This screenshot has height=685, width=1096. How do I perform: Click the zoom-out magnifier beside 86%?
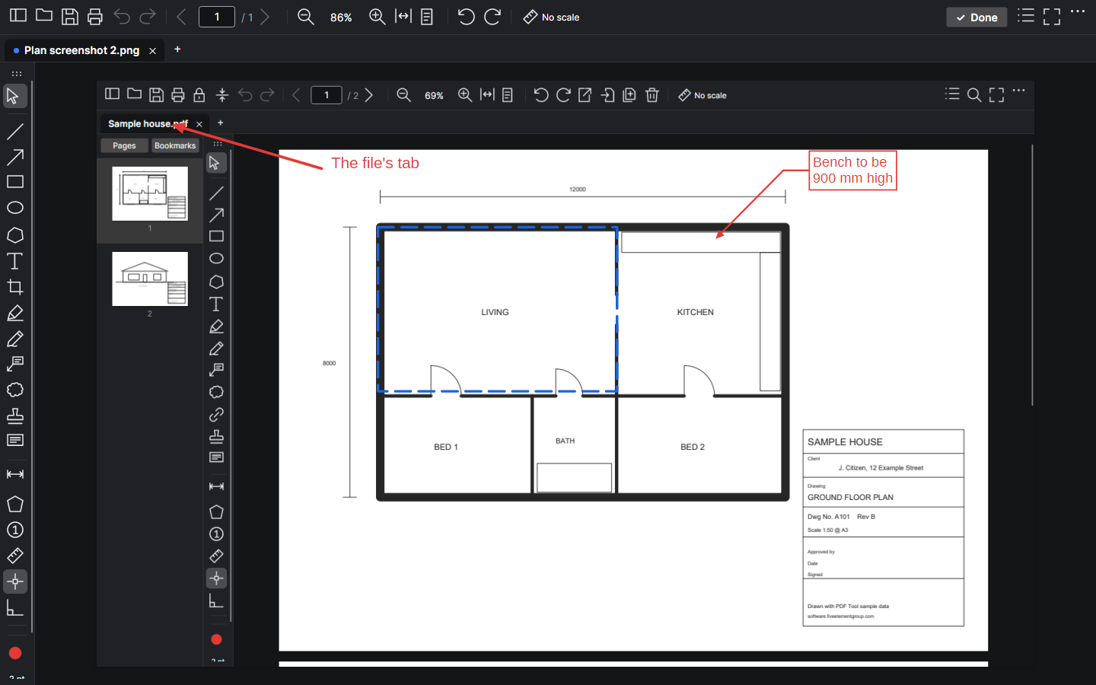(306, 17)
